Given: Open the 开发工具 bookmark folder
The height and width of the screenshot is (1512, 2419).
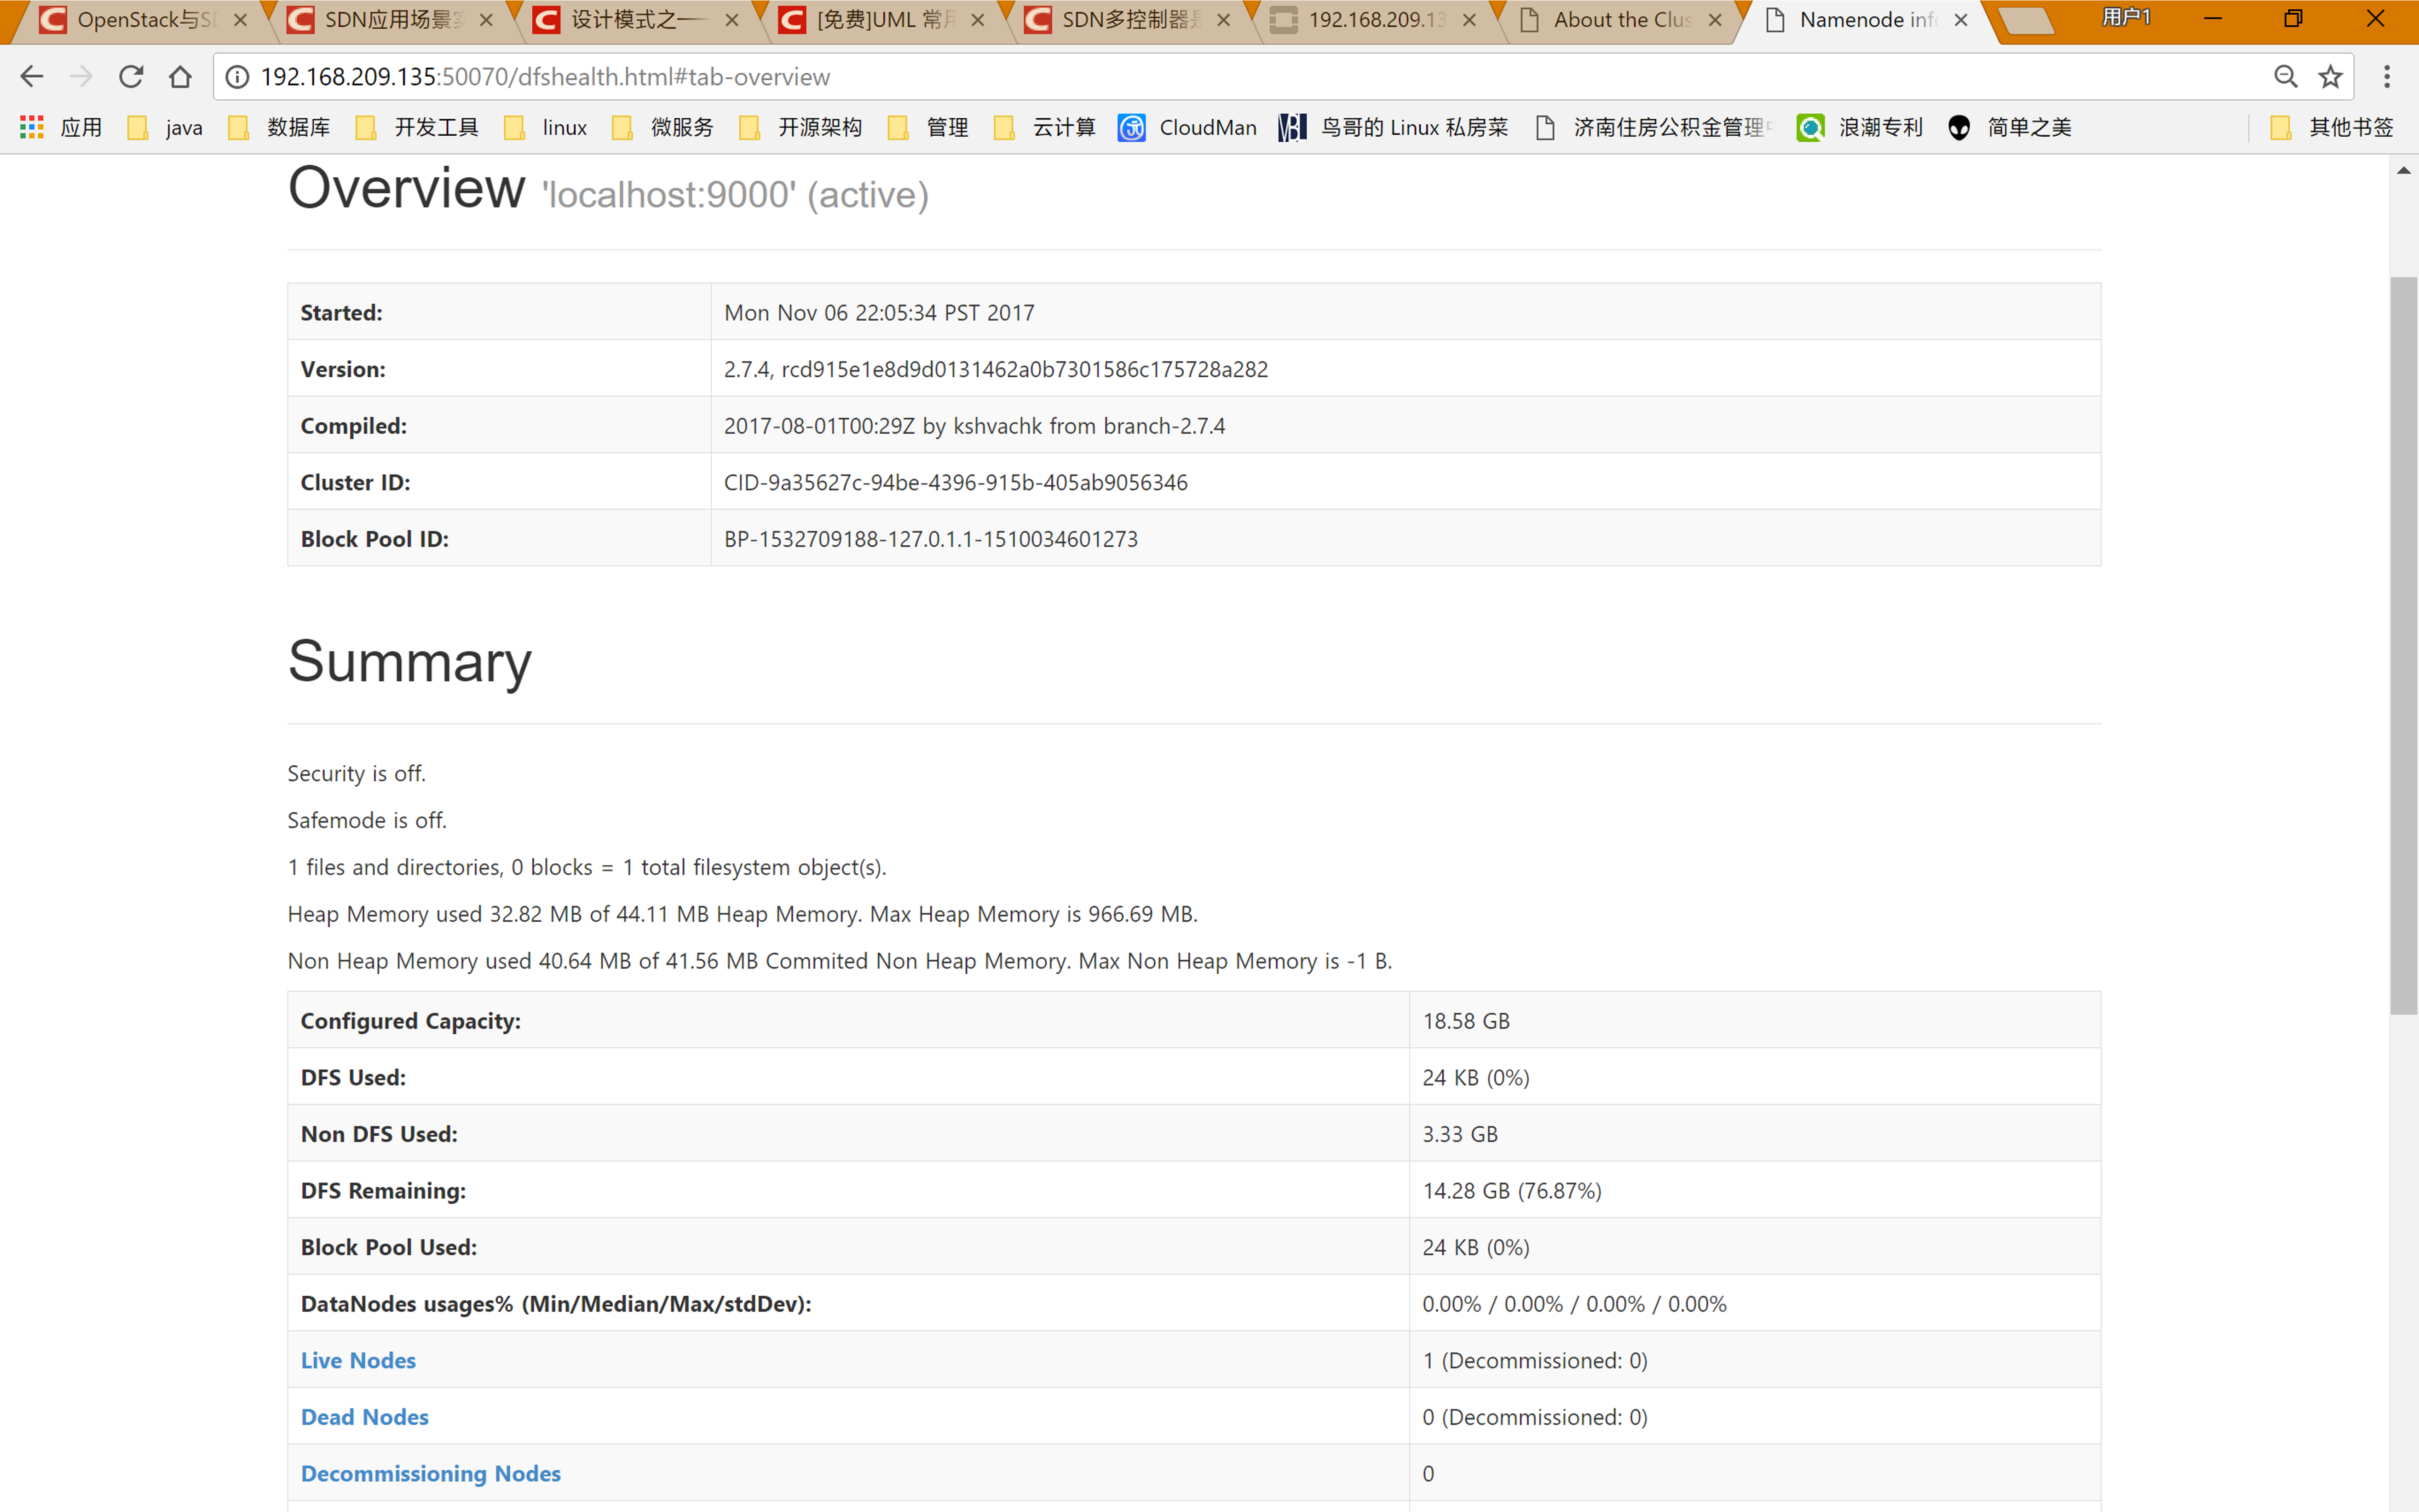Looking at the screenshot, I should (418, 127).
